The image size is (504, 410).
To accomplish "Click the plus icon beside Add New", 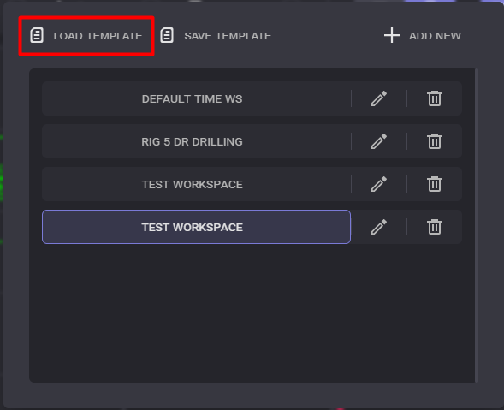I will [x=392, y=35].
